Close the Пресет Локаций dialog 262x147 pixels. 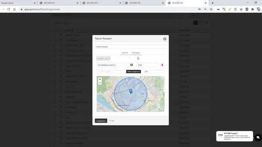[165, 39]
